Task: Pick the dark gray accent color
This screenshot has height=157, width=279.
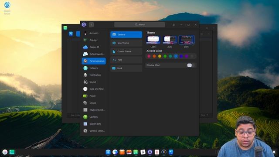Action: pos(192,56)
